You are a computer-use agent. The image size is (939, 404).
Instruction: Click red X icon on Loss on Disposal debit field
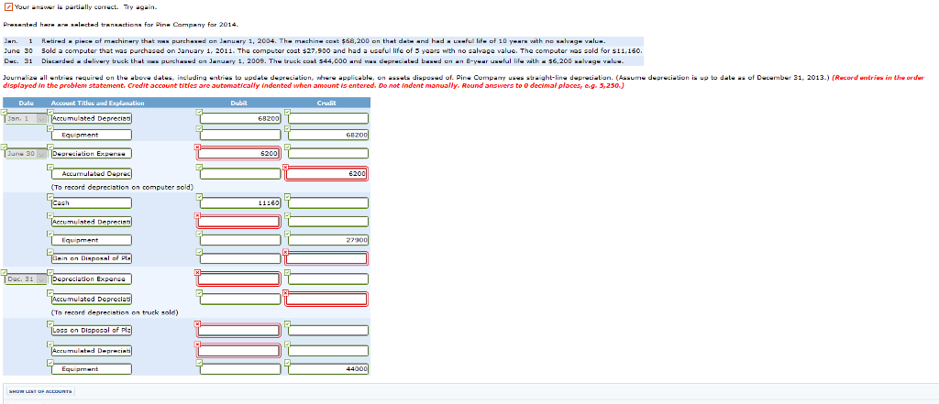tap(197, 323)
